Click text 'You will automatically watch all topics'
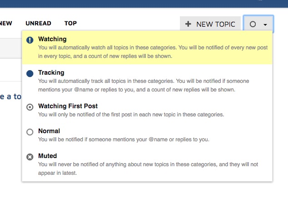 pos(84,48)
